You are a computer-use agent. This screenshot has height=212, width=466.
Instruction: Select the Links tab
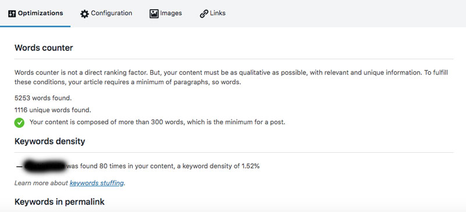[x=213, y=13]
